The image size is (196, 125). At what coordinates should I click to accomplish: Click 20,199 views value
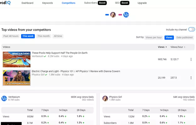(161, 78)
